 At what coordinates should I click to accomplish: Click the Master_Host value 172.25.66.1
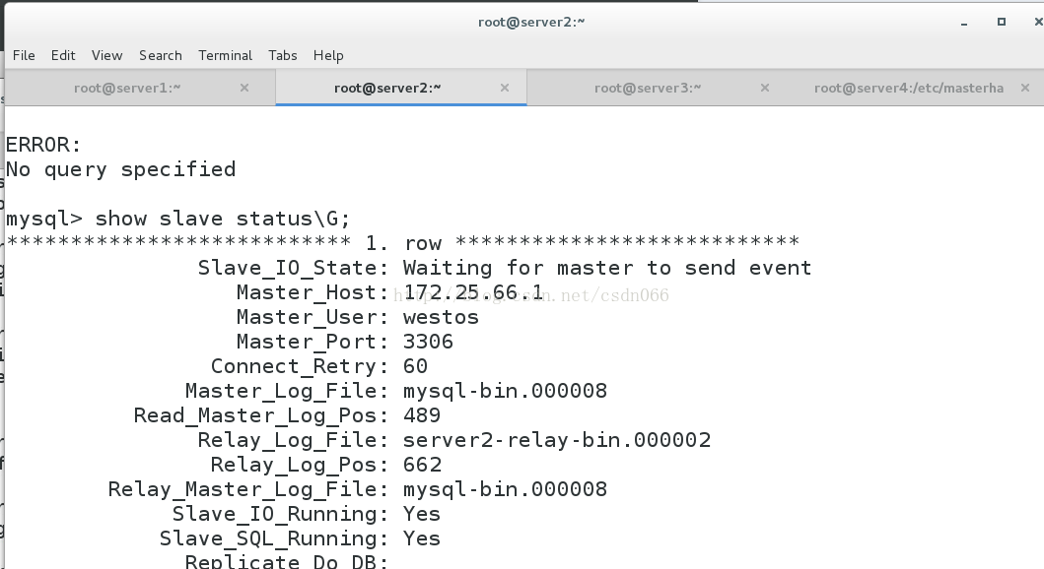(x=473, y=292)
